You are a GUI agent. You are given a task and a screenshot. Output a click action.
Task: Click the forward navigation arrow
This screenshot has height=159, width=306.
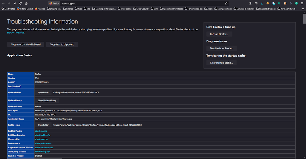9,3
